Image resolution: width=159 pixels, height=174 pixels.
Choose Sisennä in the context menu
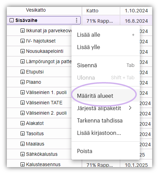(x=106, y=65)
